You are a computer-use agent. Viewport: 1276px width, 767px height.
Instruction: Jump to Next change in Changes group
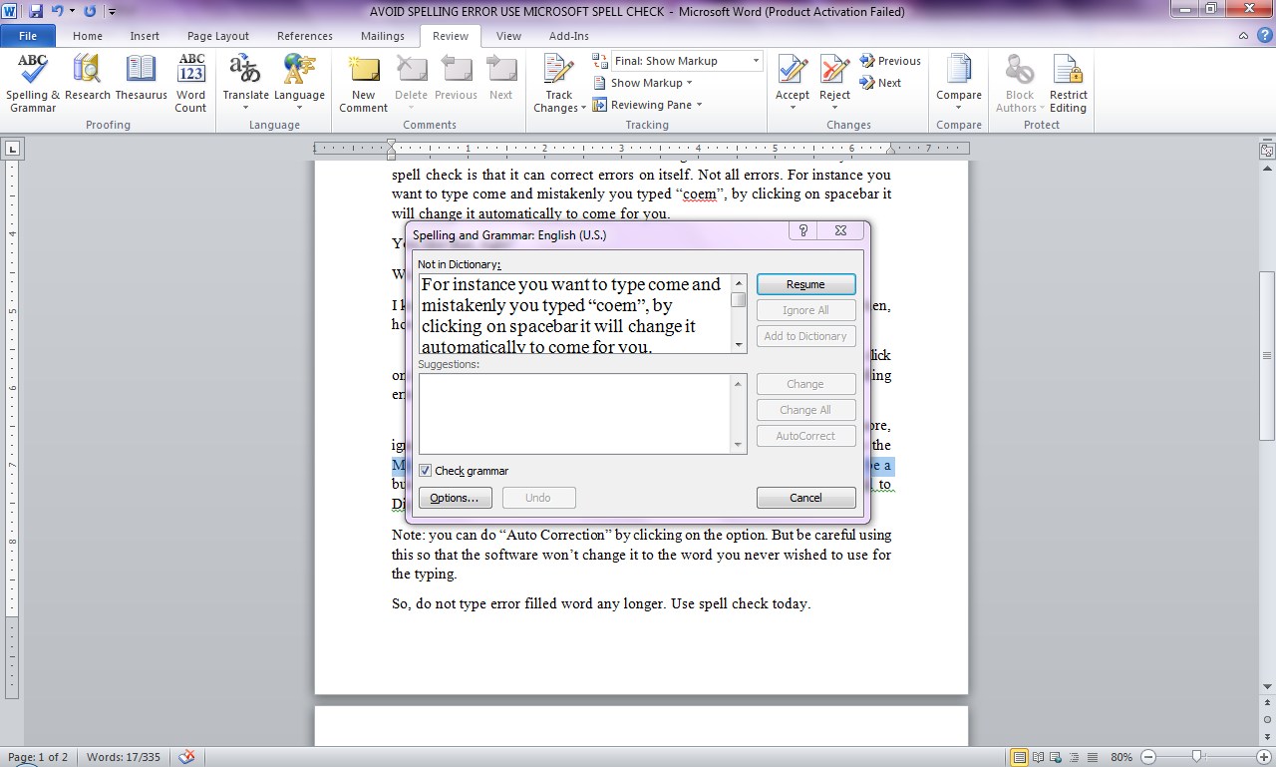point(881,83)
